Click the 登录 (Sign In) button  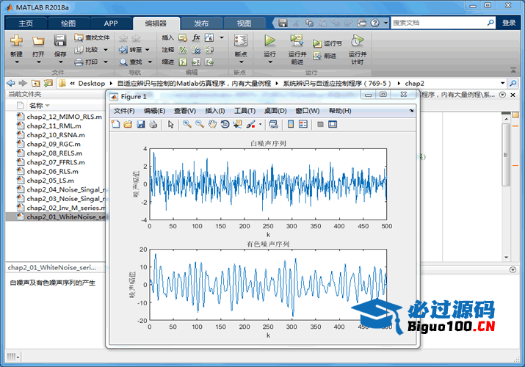509,23
